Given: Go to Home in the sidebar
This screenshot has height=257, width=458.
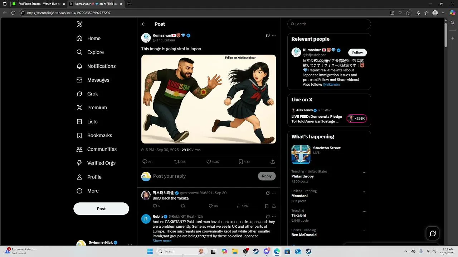Looking at the screenshot, I should pos(89,38).
